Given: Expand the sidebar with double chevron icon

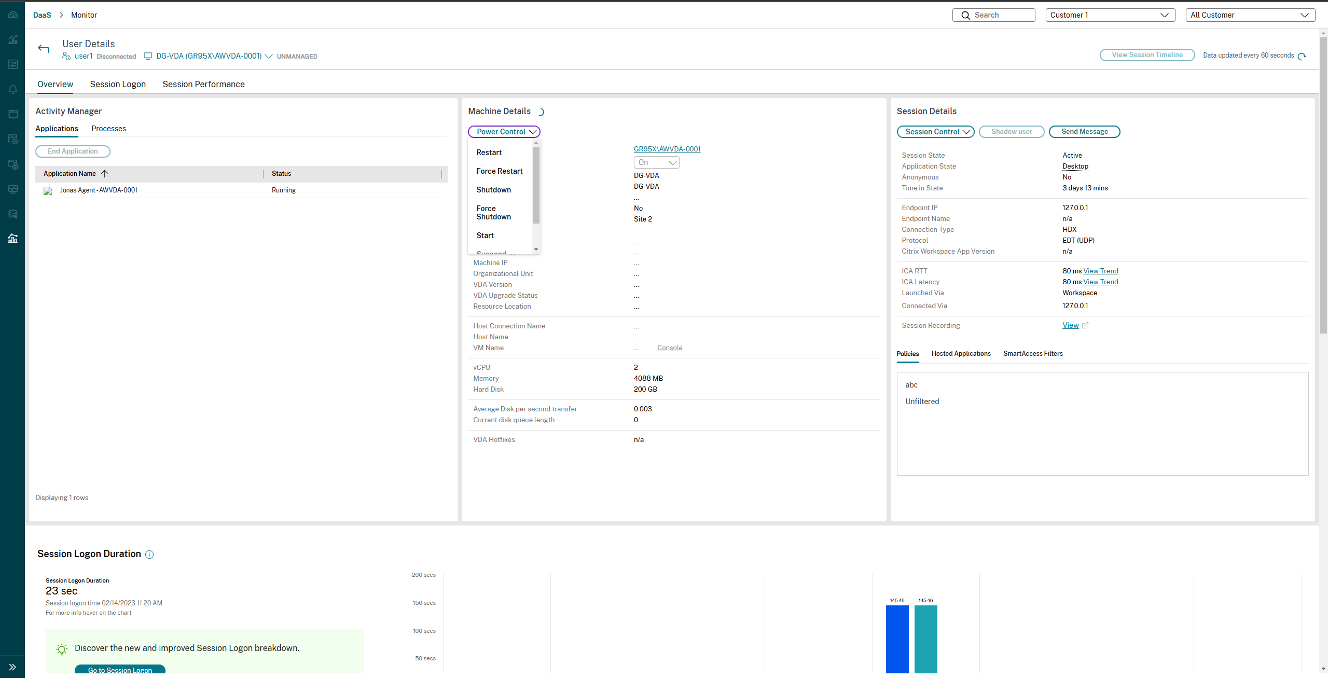Looking at the screenshot, I should point(12,667).
